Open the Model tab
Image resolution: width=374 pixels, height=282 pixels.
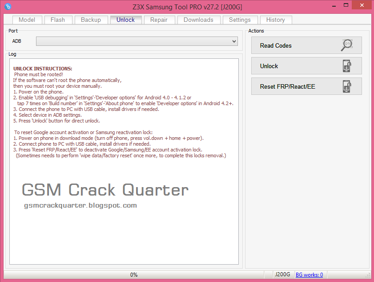pyautogui.click(x=27, y=20)
